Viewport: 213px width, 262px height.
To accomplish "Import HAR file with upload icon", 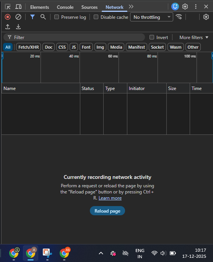I will point(8,27).
